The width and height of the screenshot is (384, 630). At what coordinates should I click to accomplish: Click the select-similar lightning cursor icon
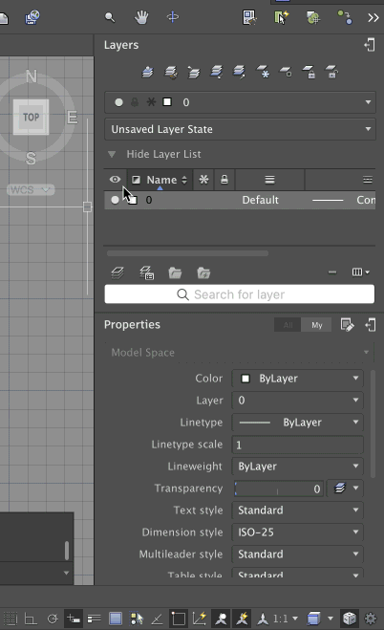point(281,17)
